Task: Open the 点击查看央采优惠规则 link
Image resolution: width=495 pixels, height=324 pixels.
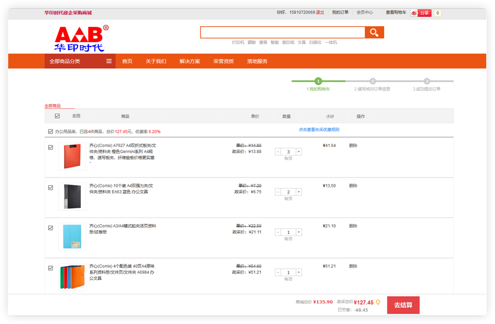Action: tap(319, 130)
